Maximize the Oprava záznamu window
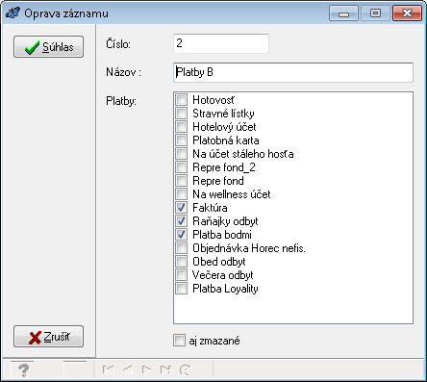Viewport: 427px width, 382px height. coord(375,13)
